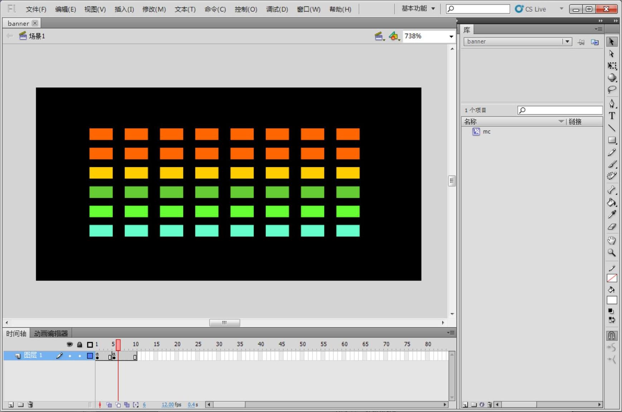Select the 3D Rotation tool
622x412 pixels.
tap(612, 77)
